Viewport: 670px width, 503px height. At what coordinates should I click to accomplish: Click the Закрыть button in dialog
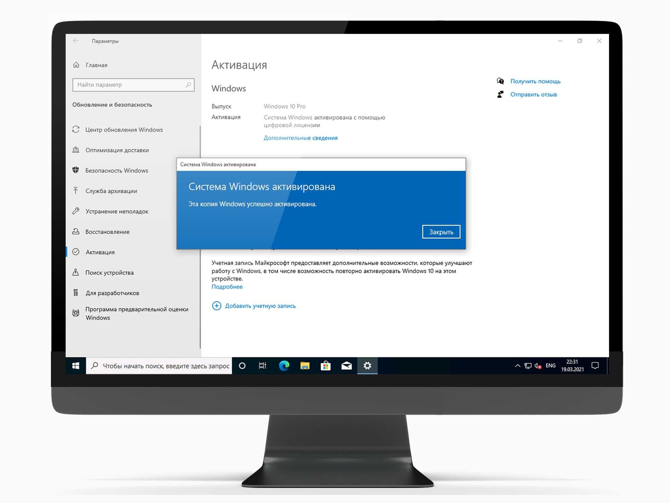(441, 232)
